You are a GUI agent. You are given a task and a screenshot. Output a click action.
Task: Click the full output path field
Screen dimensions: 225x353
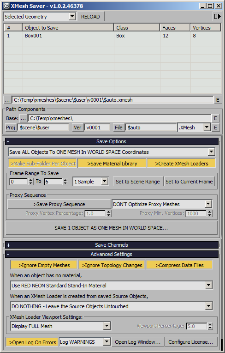tap(112, 100)
